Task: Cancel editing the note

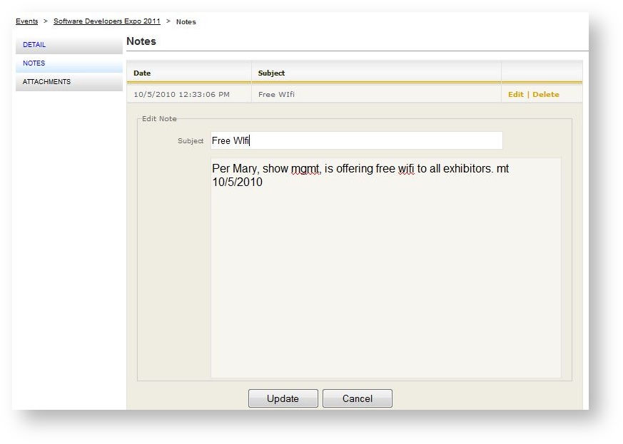Action: coord(357,398)
